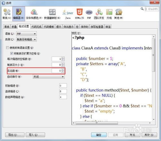Increase the 每次缩进的空格数 value
The image size is (161, 141).
63,58
